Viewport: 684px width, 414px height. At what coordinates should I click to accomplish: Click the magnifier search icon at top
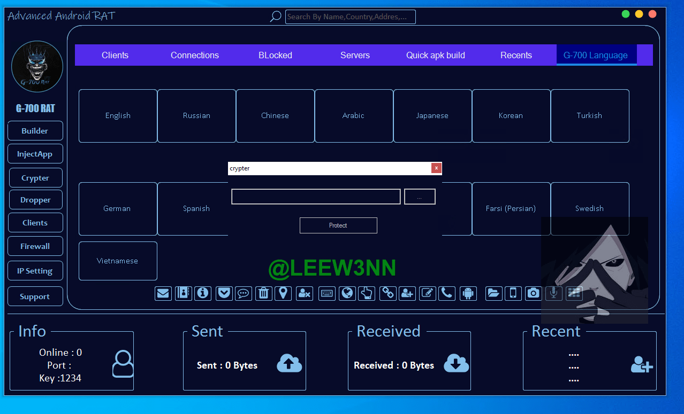[275, 17]
